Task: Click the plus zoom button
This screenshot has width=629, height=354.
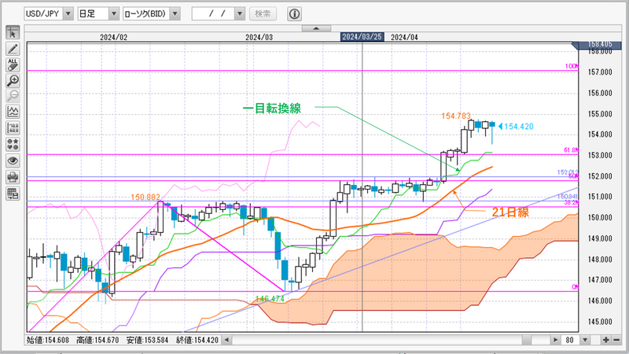Action: [605, 340]
